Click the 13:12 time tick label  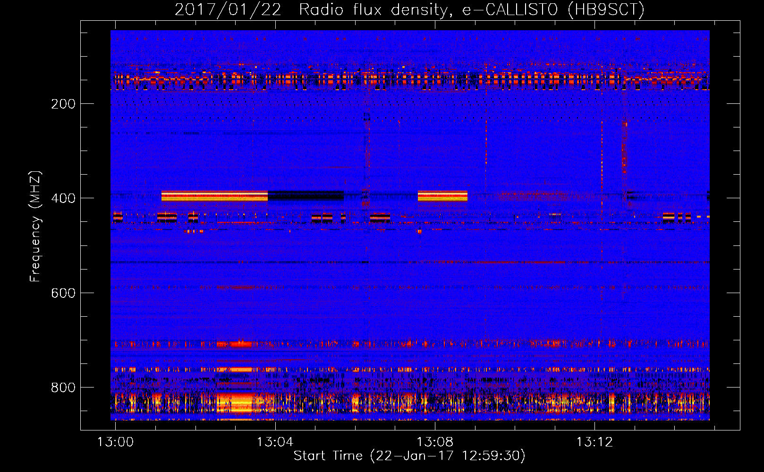point(594,442)
